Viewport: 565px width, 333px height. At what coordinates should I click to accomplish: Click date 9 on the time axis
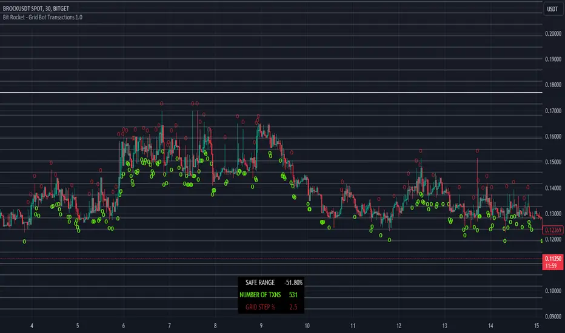(x=261, y=326)
